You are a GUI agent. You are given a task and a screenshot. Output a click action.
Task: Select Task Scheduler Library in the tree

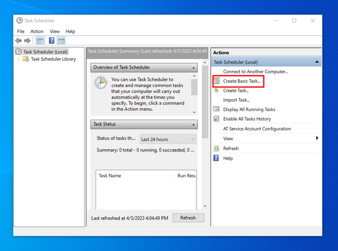[53, 59]
